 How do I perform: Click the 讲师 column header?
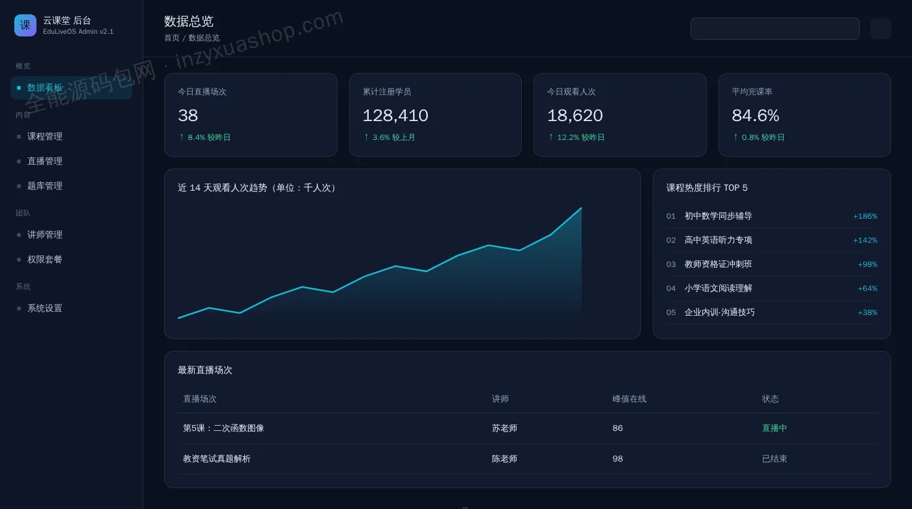(x=500, y=399)
